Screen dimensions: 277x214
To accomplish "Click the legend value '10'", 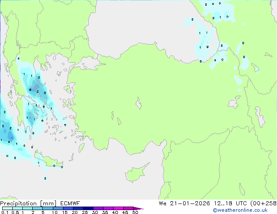I will pos(55,212).
